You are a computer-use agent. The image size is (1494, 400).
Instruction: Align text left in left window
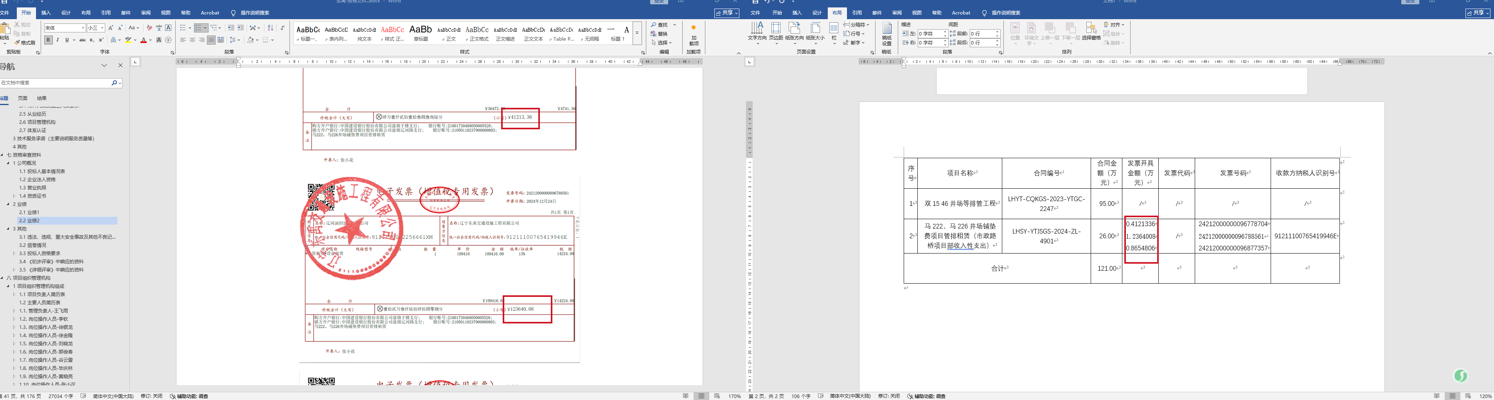(183, 40)
